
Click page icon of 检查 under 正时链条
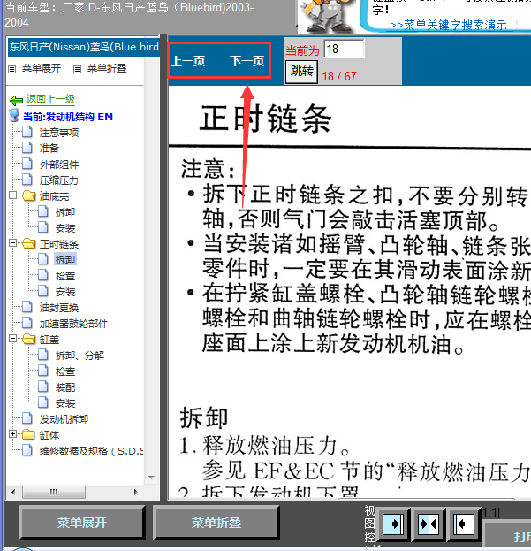pos(43,275)
